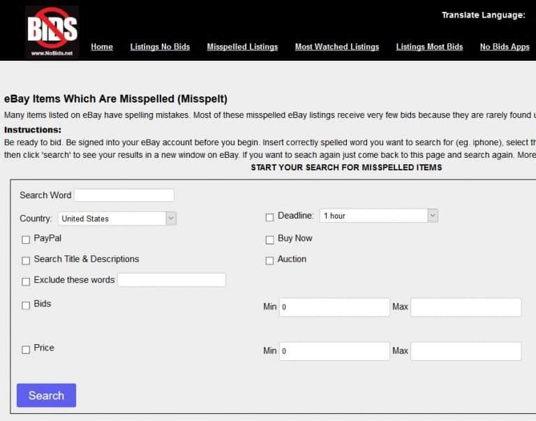Open No Bids Apps page
Viewport: 536px width, 421px height.
(x=505, y=47)
